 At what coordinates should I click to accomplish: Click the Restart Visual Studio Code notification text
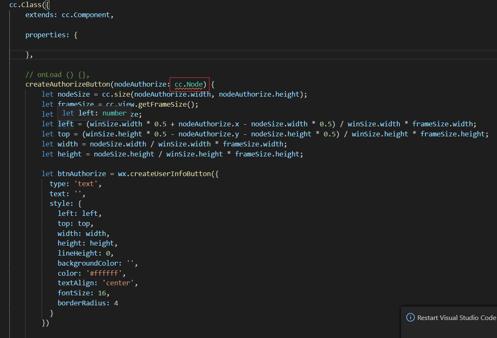[x=456, y=318]
